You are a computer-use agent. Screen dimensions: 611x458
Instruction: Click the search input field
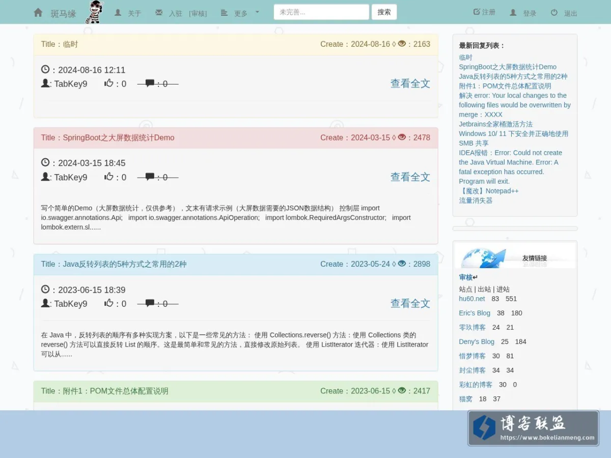pyautogui.click(x=321, y=12)
